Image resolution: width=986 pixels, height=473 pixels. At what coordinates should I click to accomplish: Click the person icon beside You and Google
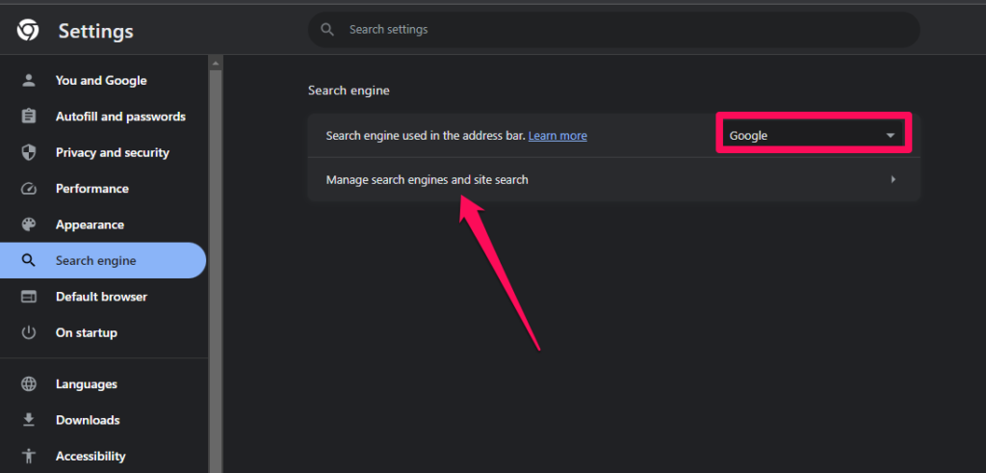coord(29,81)
